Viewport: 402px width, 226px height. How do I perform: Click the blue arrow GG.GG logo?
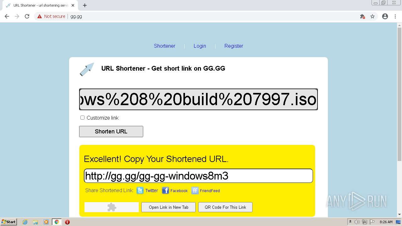coord(87,69)
